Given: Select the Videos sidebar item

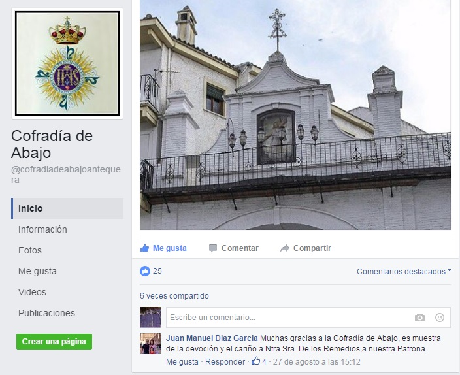Looking at the screenshot, I should click(32, 292).
